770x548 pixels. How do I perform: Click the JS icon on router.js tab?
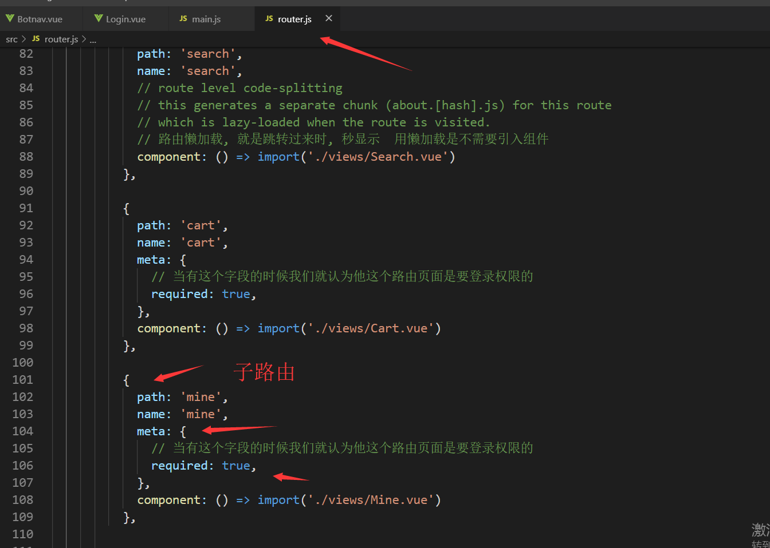269,19
